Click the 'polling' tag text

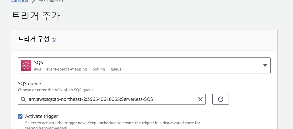tap(99, 69)
